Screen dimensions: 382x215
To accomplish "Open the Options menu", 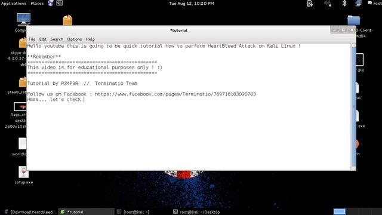I will click(x=74, y=39).
